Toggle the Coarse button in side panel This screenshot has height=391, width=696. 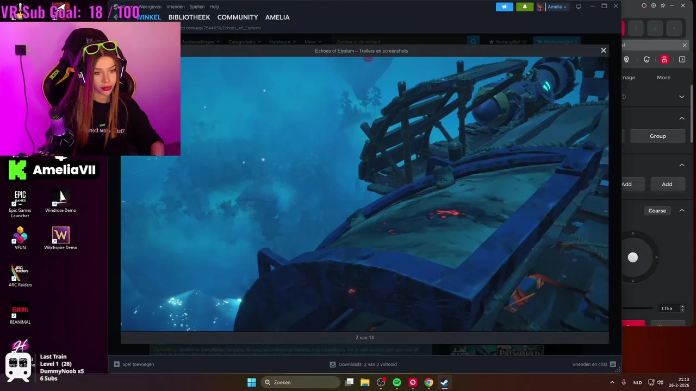(x=657, y=211)
